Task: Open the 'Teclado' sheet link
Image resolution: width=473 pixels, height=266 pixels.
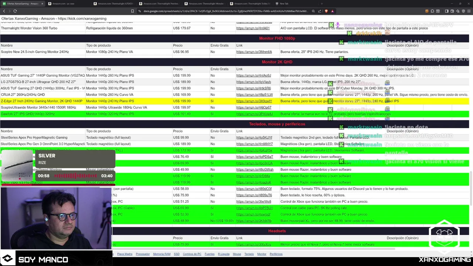Action: coord(249,254)
